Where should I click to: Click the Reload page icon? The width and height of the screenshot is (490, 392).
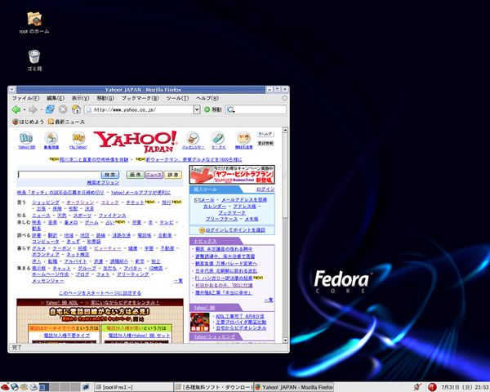(50, 109)
